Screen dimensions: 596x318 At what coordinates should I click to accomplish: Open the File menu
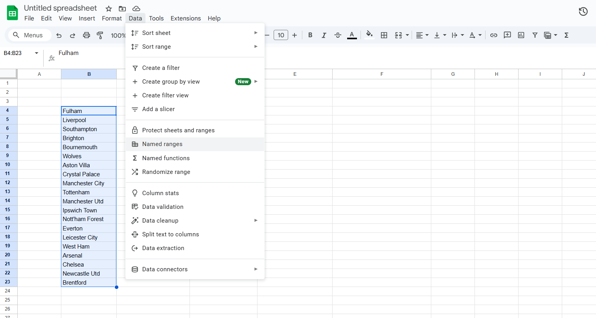29,18
